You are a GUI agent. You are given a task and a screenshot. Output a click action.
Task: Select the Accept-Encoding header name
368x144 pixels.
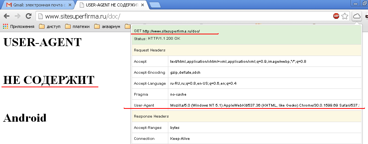[149, 73]
